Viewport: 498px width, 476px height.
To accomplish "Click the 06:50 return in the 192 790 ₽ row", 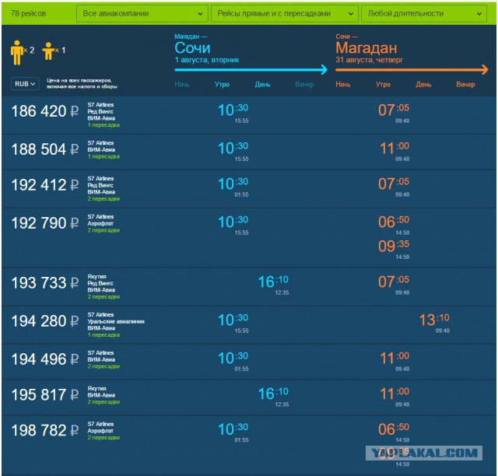I will [394, 222].
